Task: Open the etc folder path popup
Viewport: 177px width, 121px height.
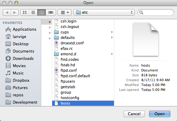Action: (104, 12)
